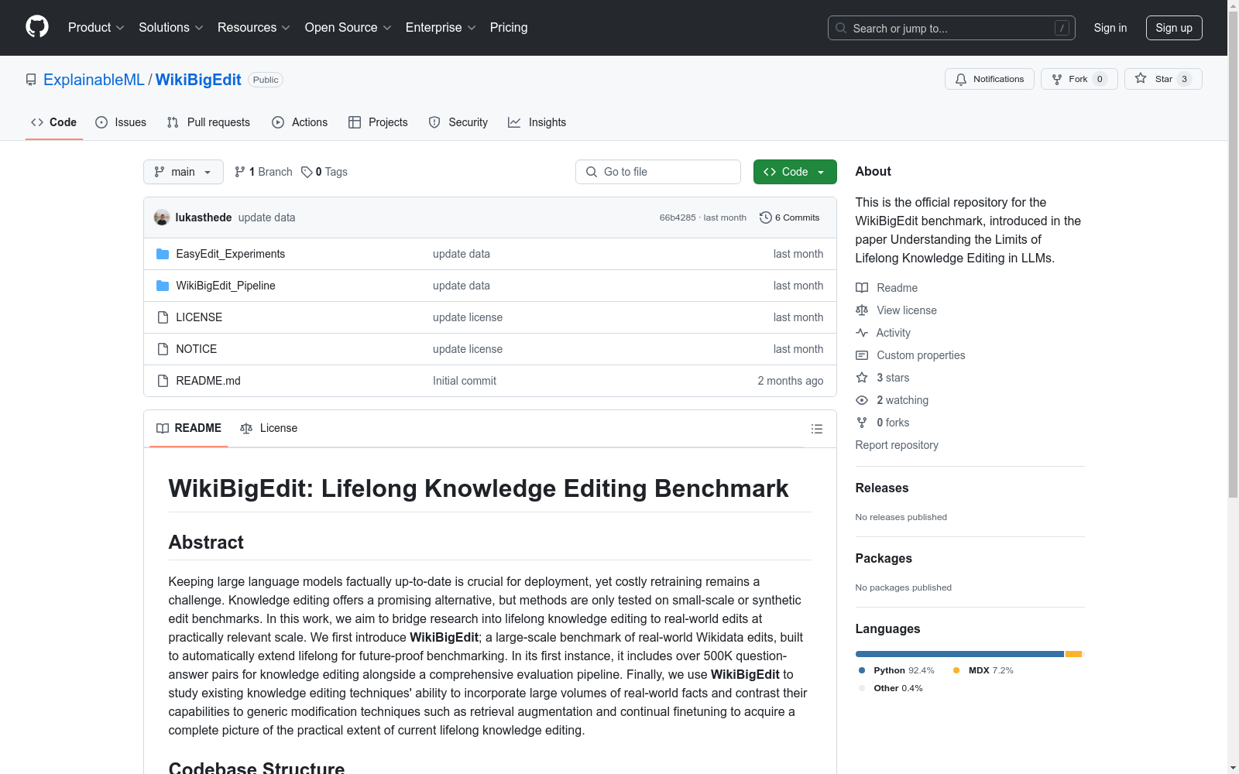
Task: Click the branch icon beside 1 Branch
Action: [240, 172]
